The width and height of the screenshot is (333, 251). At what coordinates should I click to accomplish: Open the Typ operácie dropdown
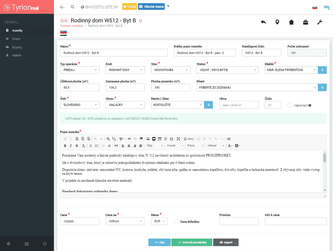click(80, 70)
